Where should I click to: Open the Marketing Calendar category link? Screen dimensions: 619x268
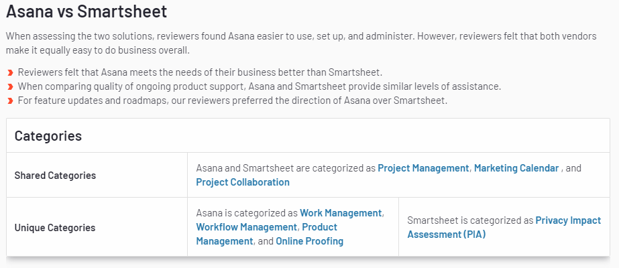(x=516, y=168)
